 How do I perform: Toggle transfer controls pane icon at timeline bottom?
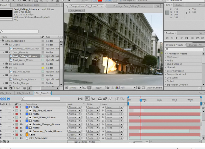tap(4, 142)
